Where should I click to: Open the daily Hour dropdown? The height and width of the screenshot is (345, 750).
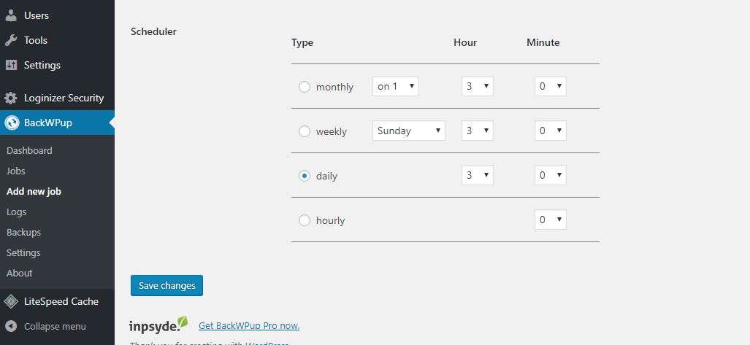(478, 175)
